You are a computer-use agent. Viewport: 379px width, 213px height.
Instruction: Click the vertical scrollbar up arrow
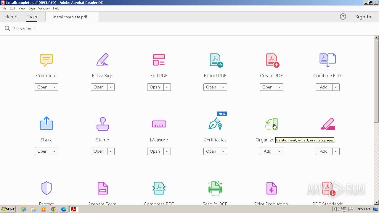[377, 38]
